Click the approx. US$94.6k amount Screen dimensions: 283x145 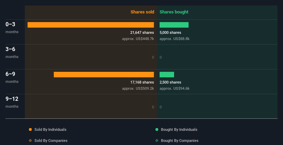click(174, 88)
